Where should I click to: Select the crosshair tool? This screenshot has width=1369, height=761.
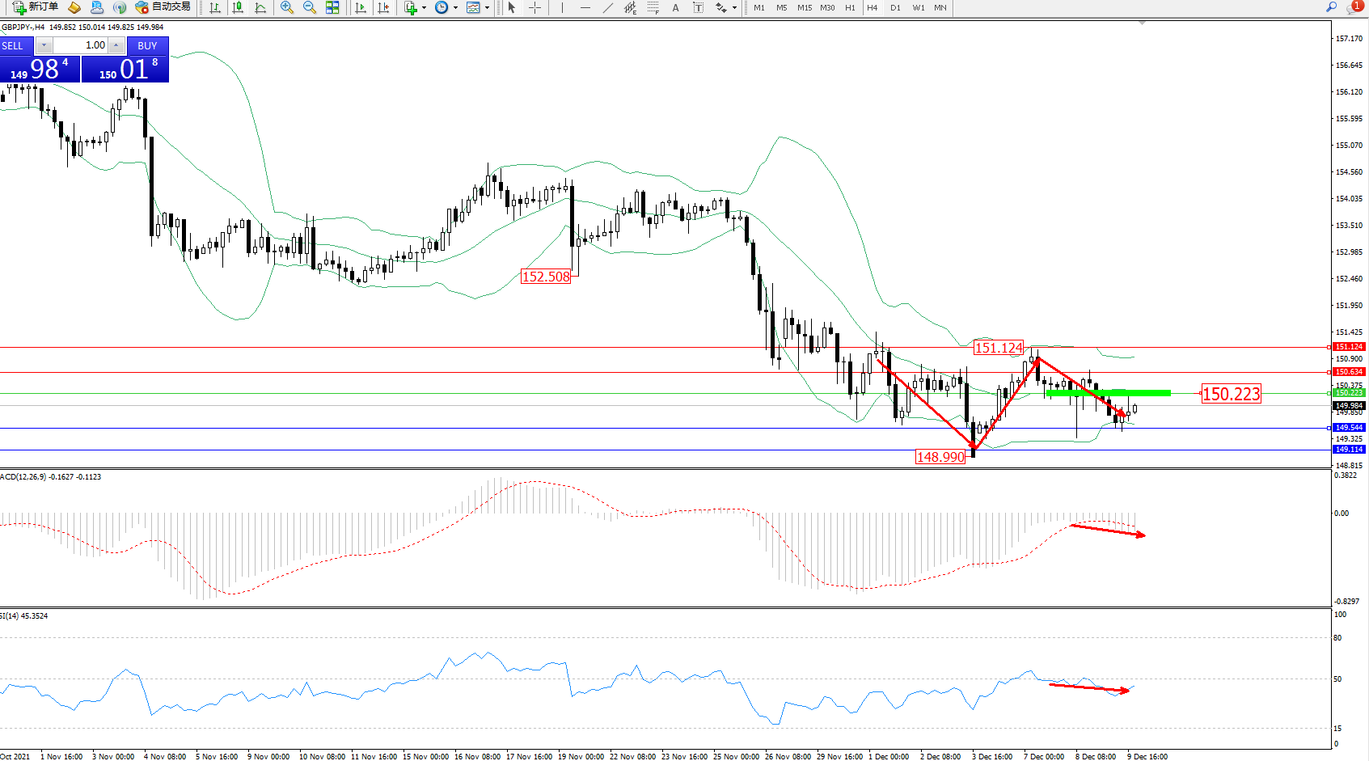(535, 7)
